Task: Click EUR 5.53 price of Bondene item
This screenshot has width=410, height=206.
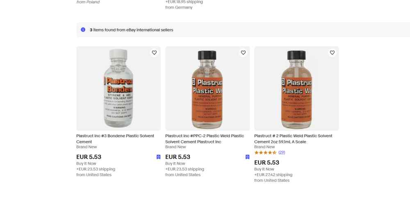Action: [x=89, y=157]
